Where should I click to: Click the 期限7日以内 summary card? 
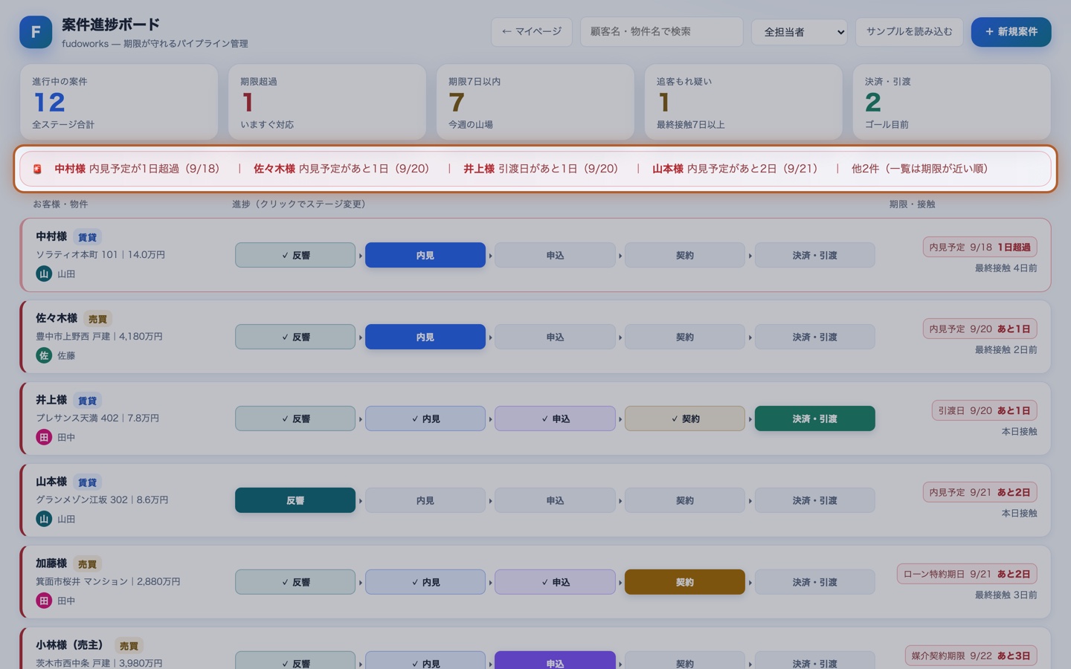click(x=535, y=102)
